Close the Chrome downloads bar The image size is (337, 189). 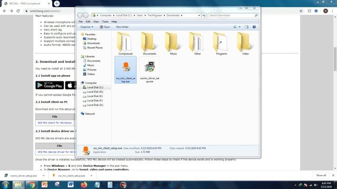tap(333, 175)
